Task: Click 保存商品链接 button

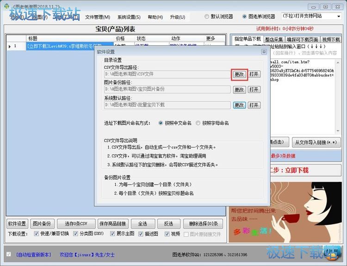Action: coord(112,224)
